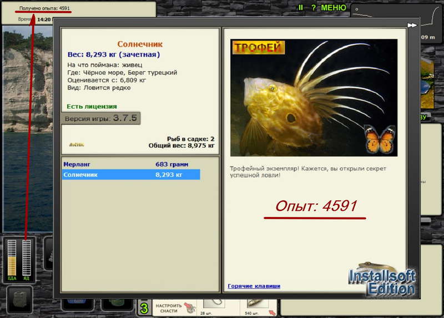Select the highlighted Солнечник 8,293 кг row
The height and width of the screenshot is (318, 444).
pos(131,175)
